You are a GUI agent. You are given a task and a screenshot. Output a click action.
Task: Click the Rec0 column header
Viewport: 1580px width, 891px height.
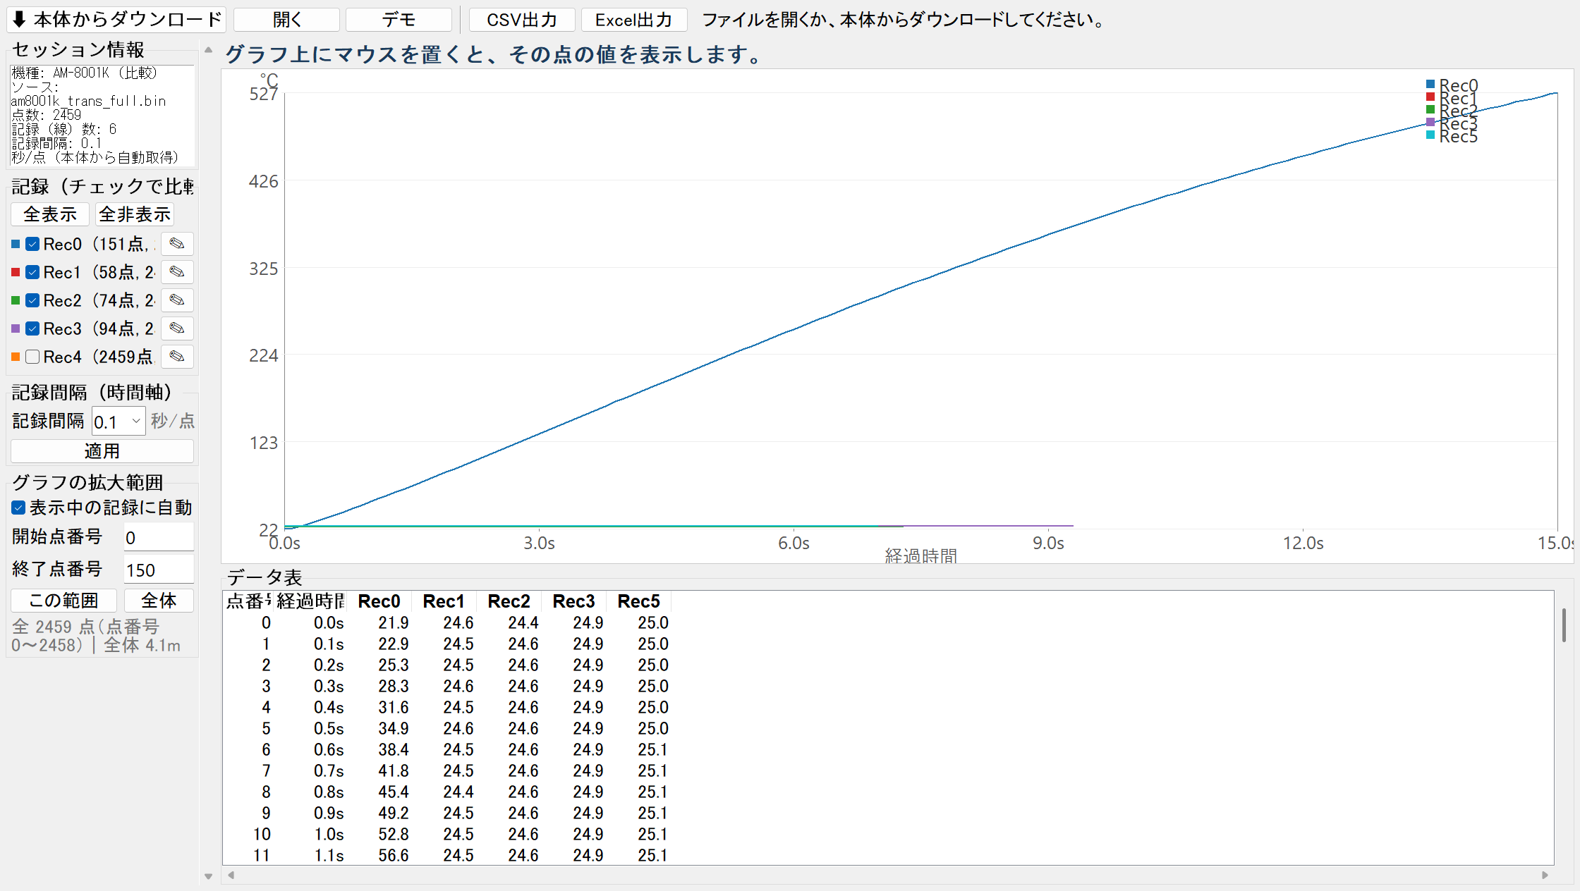(379, 601)
